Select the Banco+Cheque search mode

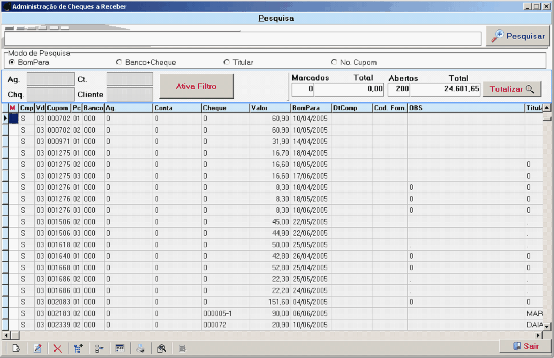119,62
